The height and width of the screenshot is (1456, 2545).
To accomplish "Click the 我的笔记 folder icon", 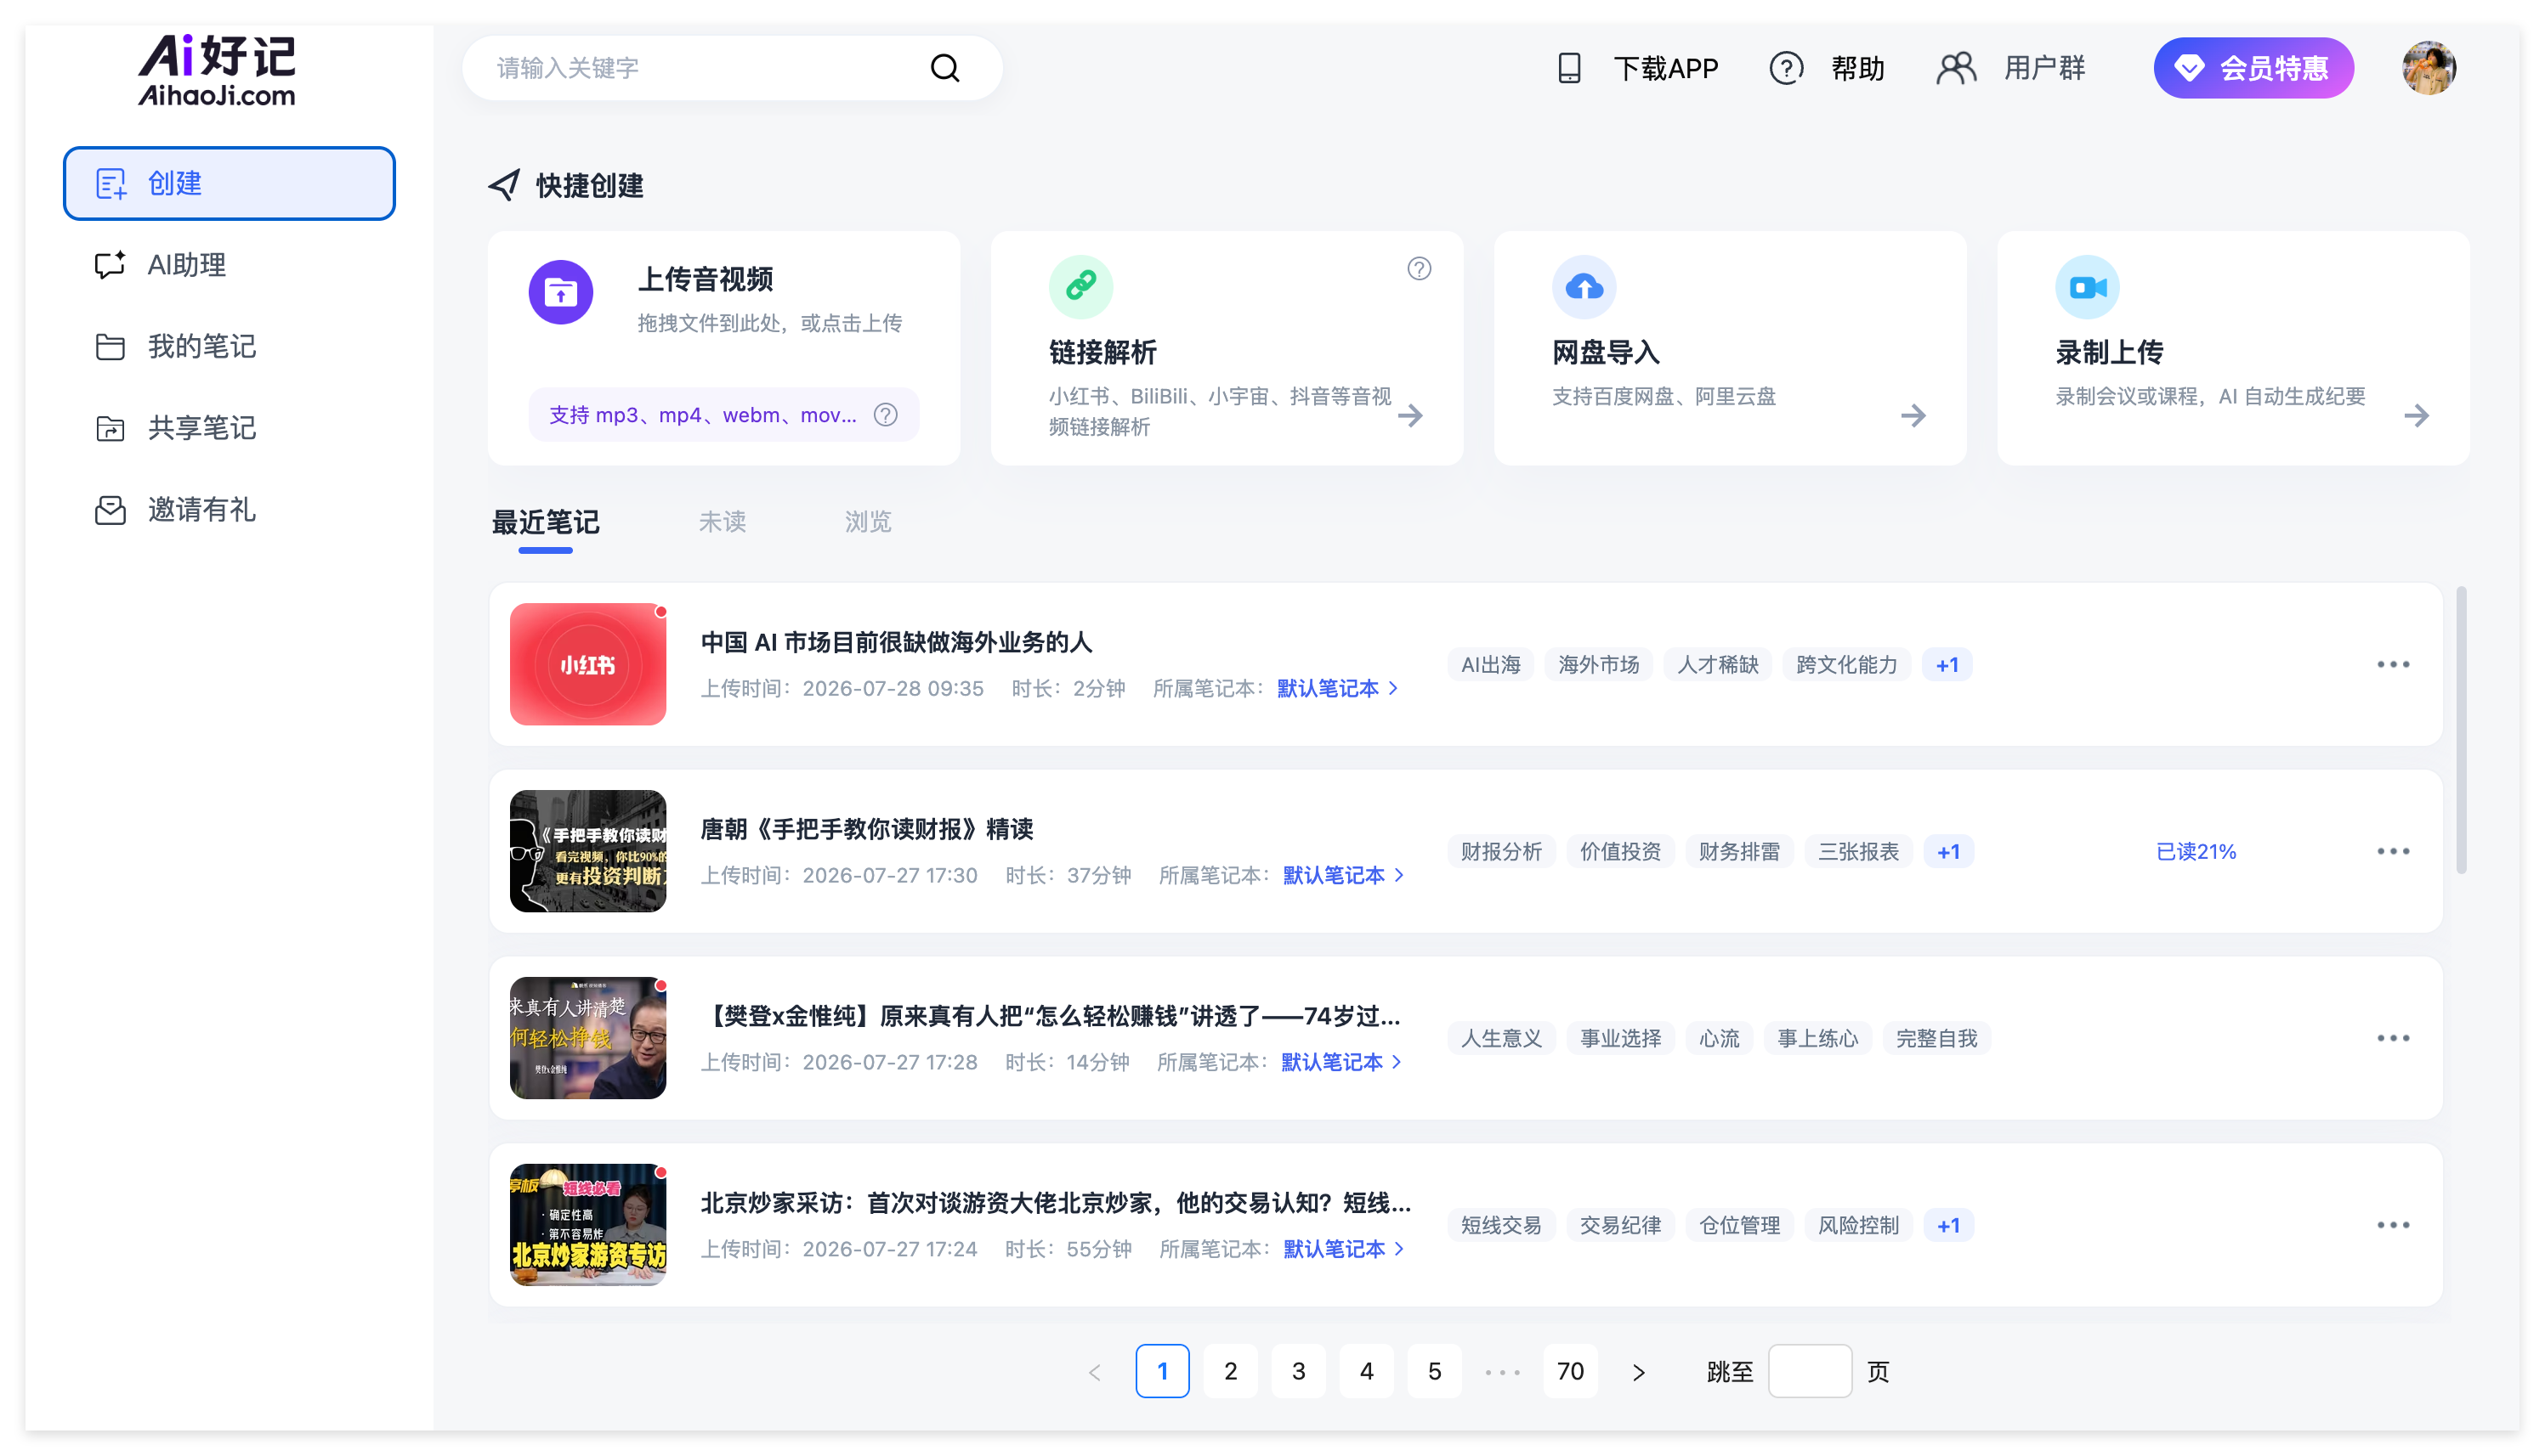I will pos(109,346).
